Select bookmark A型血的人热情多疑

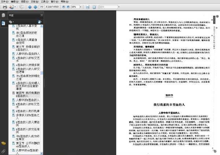pos(28,65)
